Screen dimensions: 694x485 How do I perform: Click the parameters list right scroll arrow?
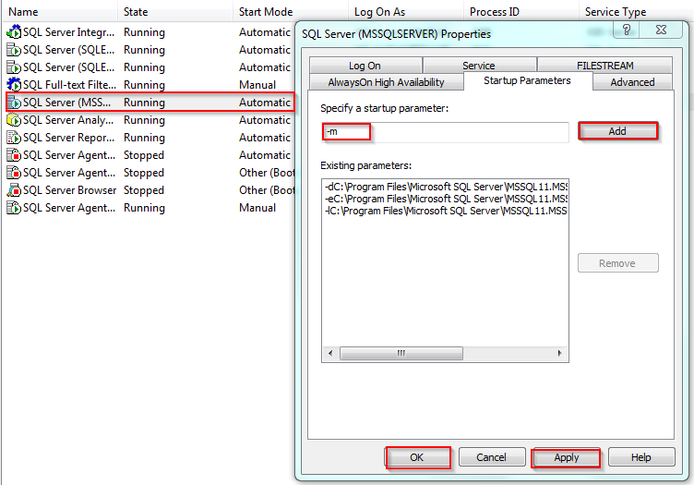(560, 353)
